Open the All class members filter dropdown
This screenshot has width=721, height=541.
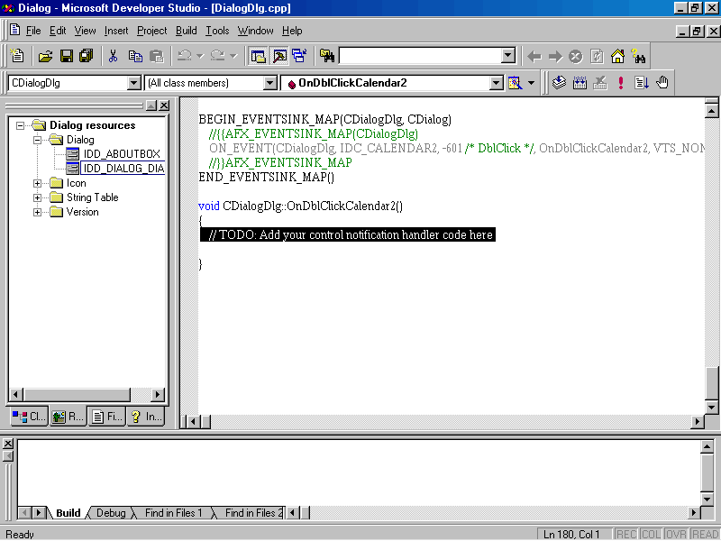coord(269,83)
